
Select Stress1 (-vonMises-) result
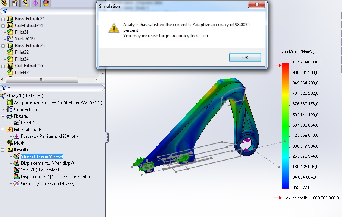pyautogui.click(x=42, y=156)
